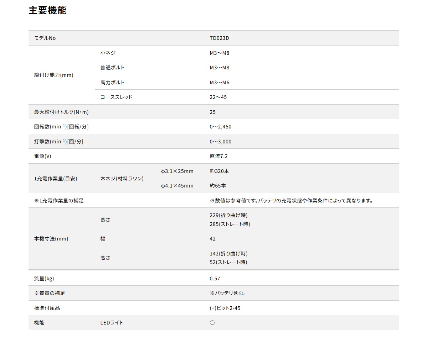Click the φ3.1×25mm screw size cell
The width and height of the screenshot is (422, 354).
coord(177,171)
